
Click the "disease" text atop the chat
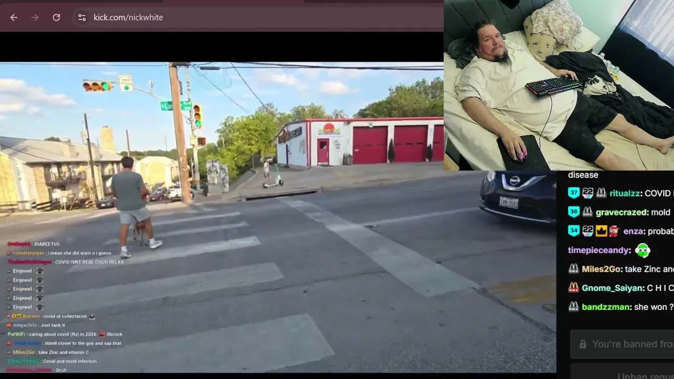583,175
